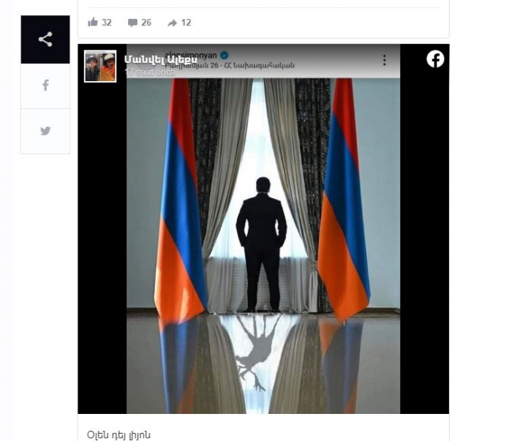Open the comments bubble icon
Screen dimensions: 512x441
point(132,23)
